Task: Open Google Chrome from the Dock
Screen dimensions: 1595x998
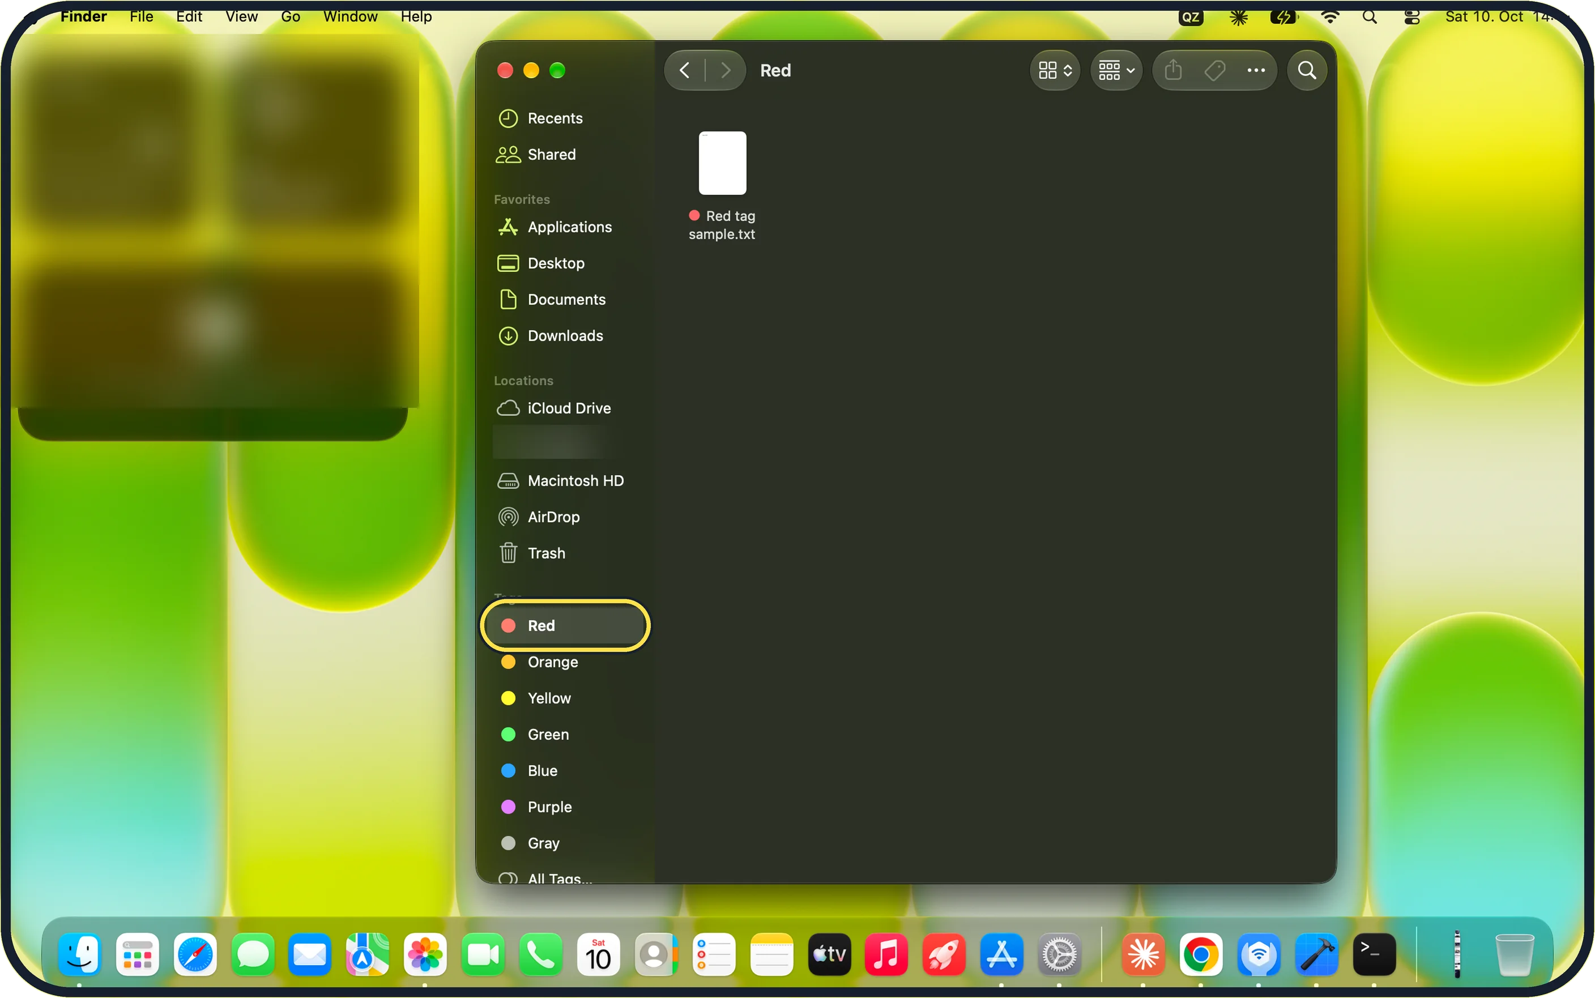Action: tap(1200, 954)
